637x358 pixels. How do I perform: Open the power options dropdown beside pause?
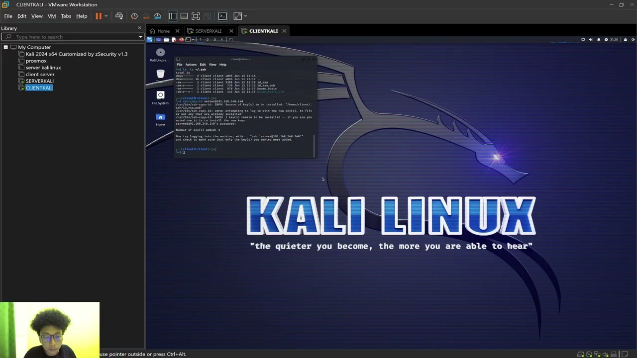(106, 16)
